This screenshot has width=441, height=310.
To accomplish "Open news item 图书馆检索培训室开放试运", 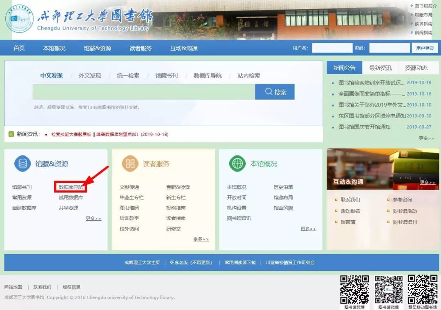I will (371, 83).
